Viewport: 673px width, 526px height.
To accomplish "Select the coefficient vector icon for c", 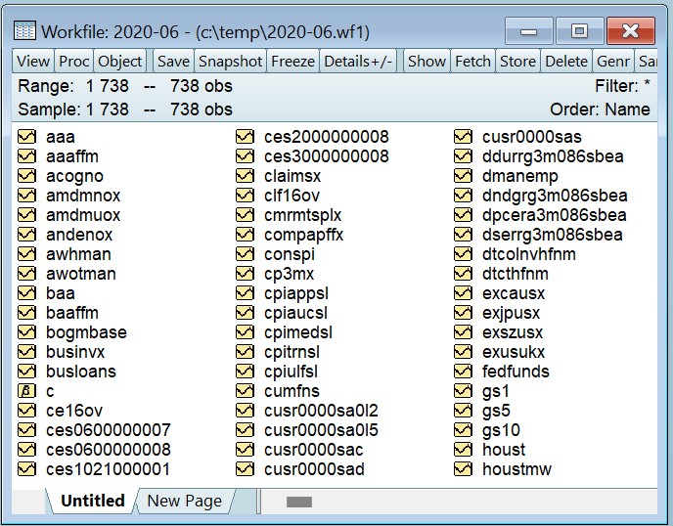I will tap(27, 391).
